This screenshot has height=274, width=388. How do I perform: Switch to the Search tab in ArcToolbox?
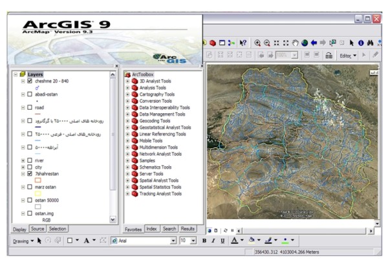point(169,229)
